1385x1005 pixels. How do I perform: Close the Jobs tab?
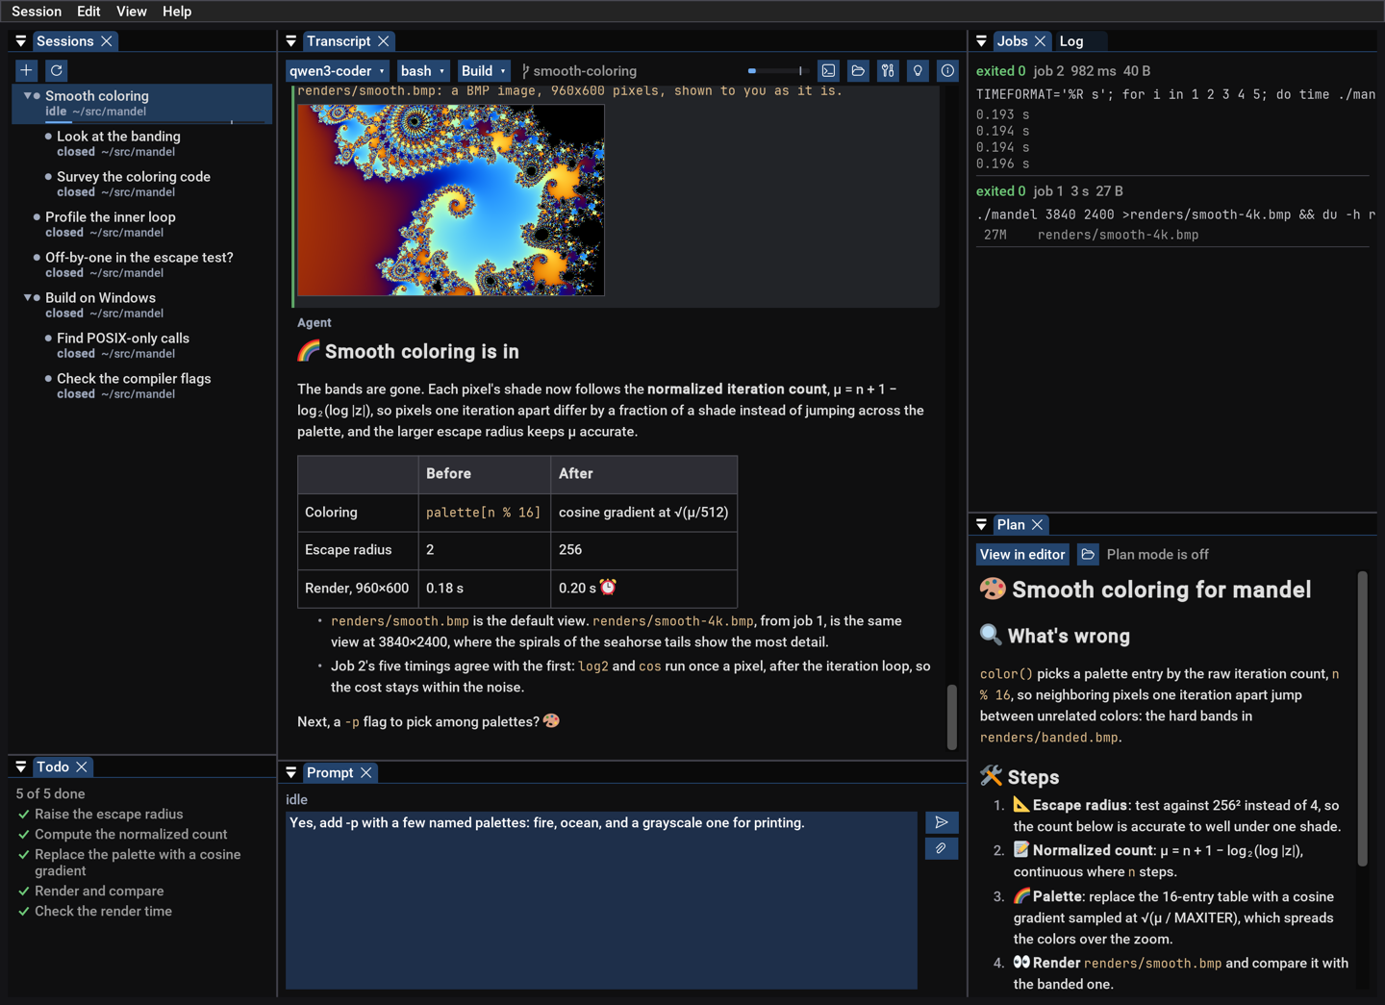click(x=1040, y=41)
